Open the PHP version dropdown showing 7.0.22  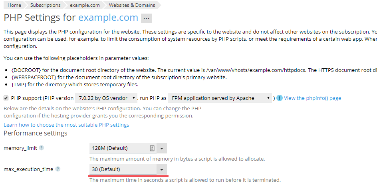(106, 98)
